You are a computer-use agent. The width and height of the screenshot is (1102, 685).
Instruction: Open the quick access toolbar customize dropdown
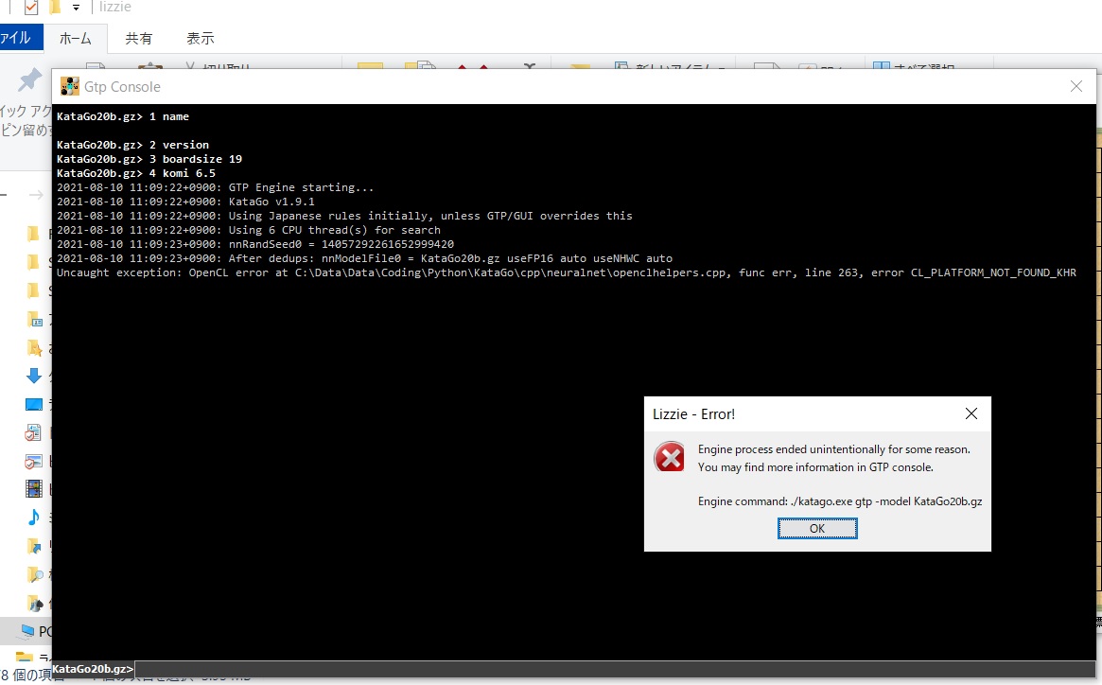(76, 8)
